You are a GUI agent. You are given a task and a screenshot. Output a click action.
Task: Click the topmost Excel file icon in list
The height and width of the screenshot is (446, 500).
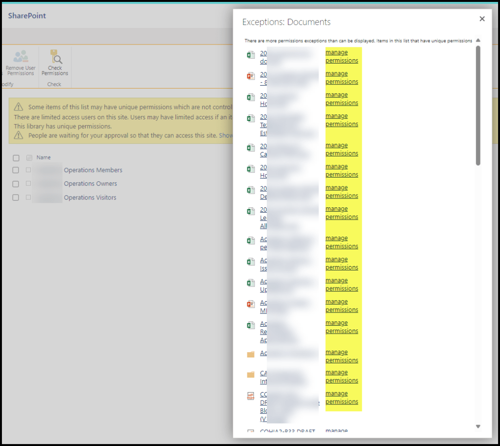[x=251, y=55]
